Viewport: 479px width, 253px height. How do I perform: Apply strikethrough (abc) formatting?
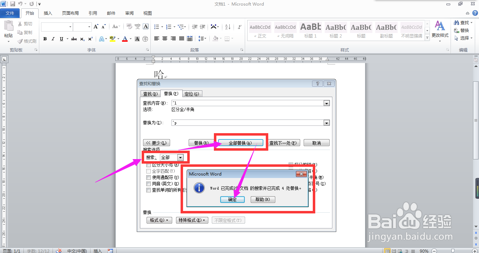click(74, 39)
